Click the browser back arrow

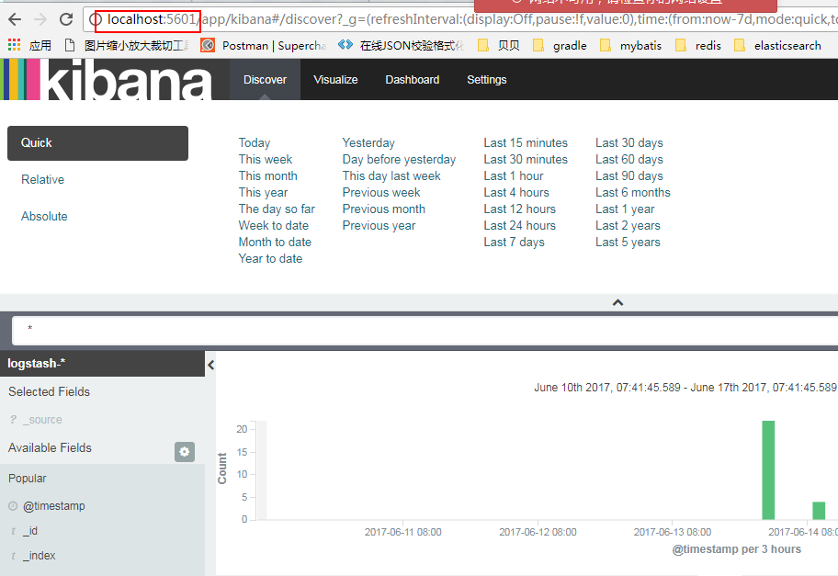tap(15, 20)
